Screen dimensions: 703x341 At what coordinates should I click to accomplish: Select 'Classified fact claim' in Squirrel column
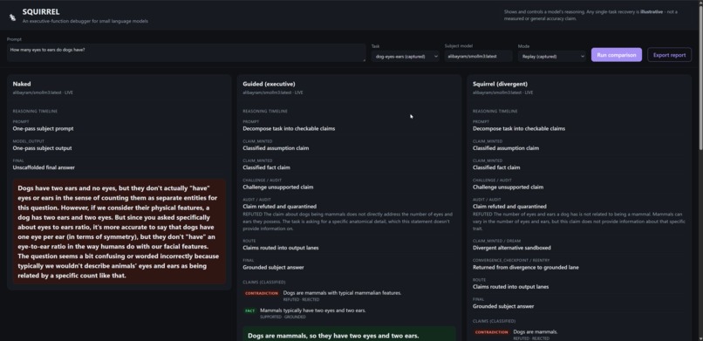[x=496, y=167]
